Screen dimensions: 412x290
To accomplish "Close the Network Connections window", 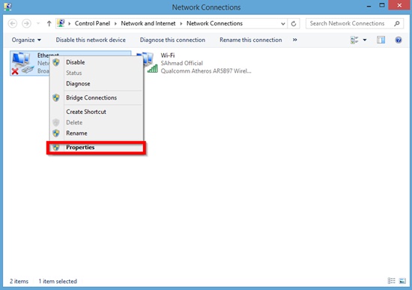I will point(399,5).
